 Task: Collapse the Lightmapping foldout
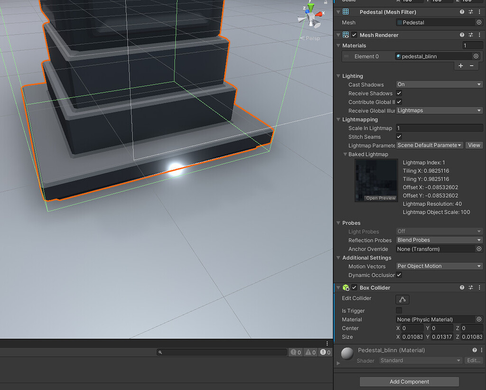click(338, 119)
